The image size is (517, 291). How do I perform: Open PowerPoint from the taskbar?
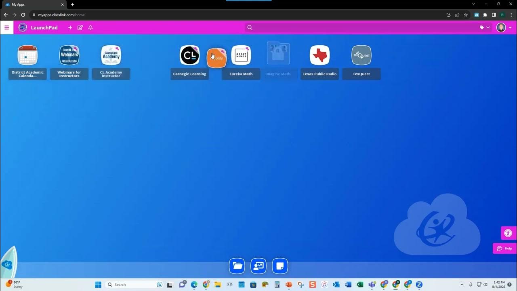288,285
